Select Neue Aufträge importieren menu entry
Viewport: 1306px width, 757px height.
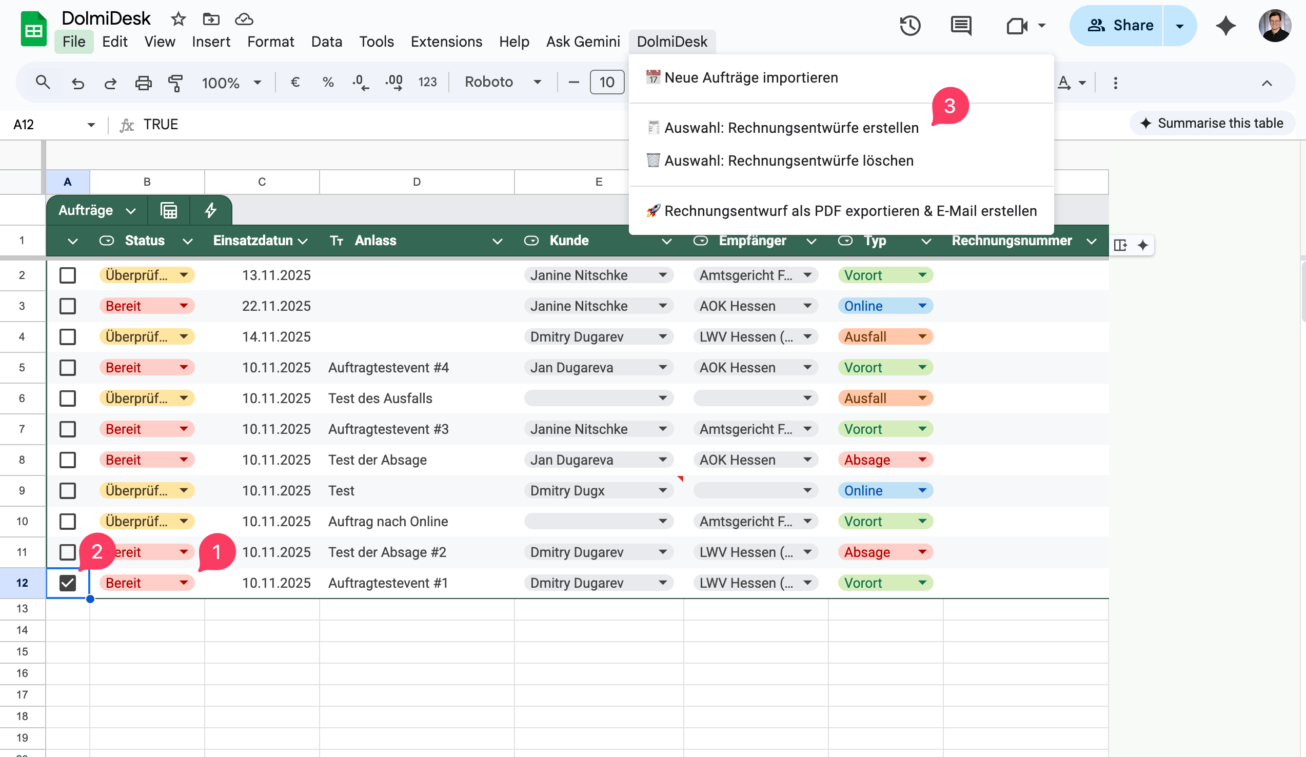[x=750, y=78]
